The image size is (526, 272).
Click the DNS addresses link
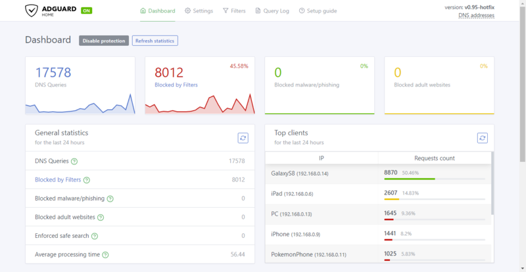[476, 15]
